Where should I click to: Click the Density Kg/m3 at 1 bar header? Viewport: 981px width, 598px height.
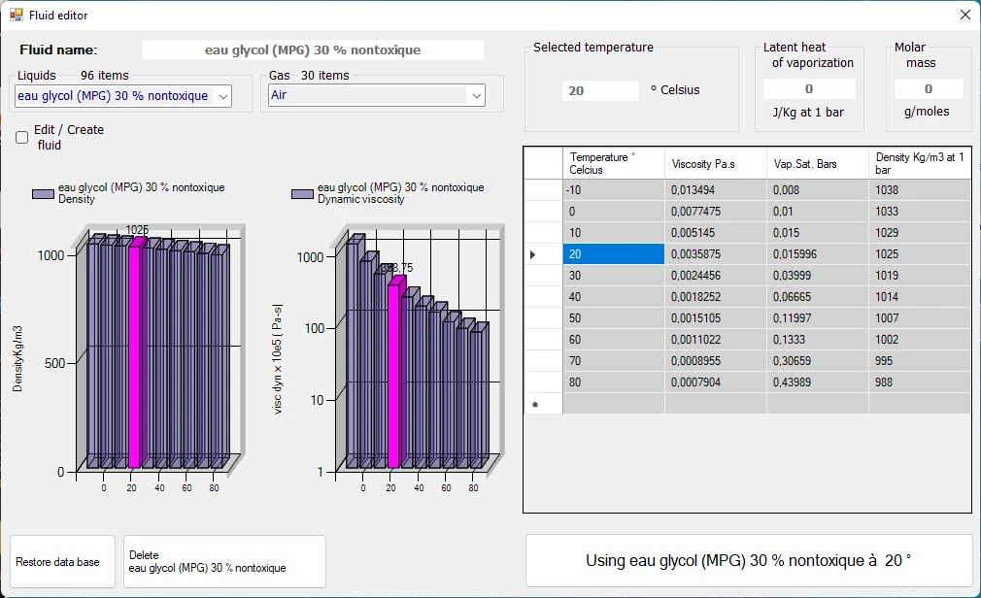click(920, 164)
